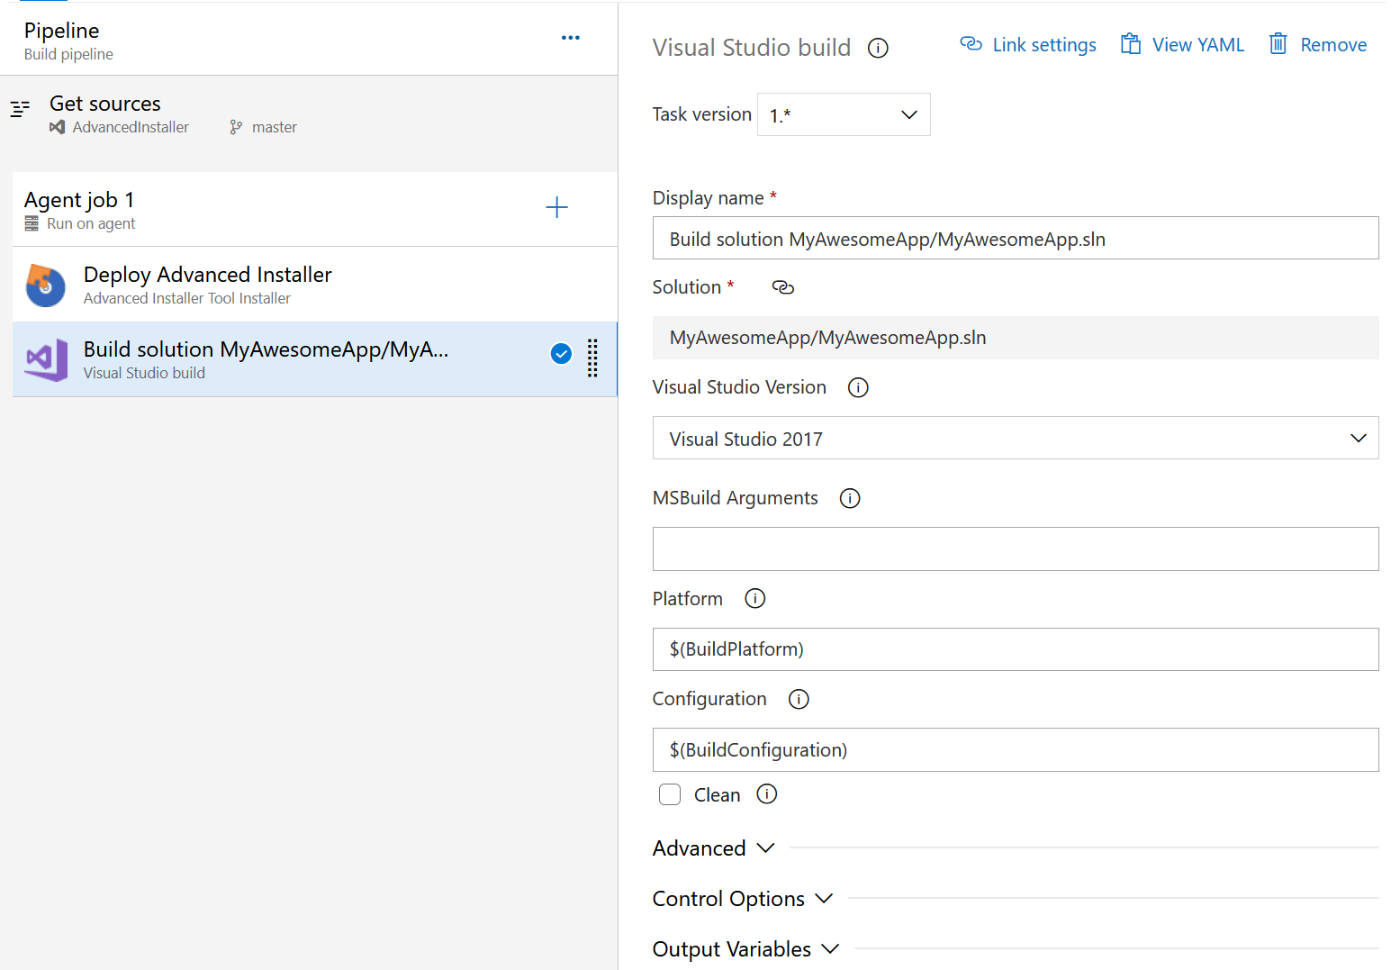This screenshot has height=970, width=1400.
Task: Click the master branch icon
Action: 236,127
